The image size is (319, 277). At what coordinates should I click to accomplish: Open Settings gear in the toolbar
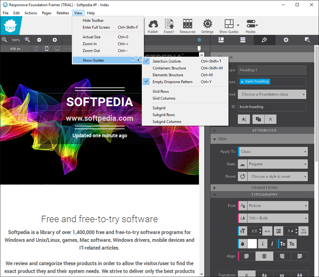click(207, 26)
